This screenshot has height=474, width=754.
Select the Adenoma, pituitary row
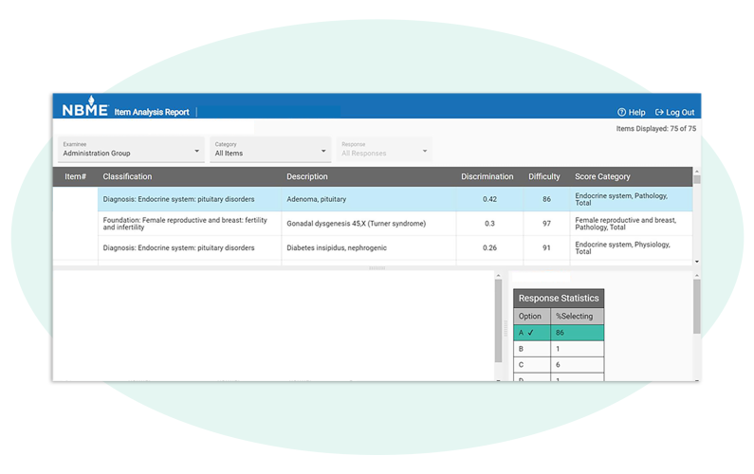tap(316, 199)
